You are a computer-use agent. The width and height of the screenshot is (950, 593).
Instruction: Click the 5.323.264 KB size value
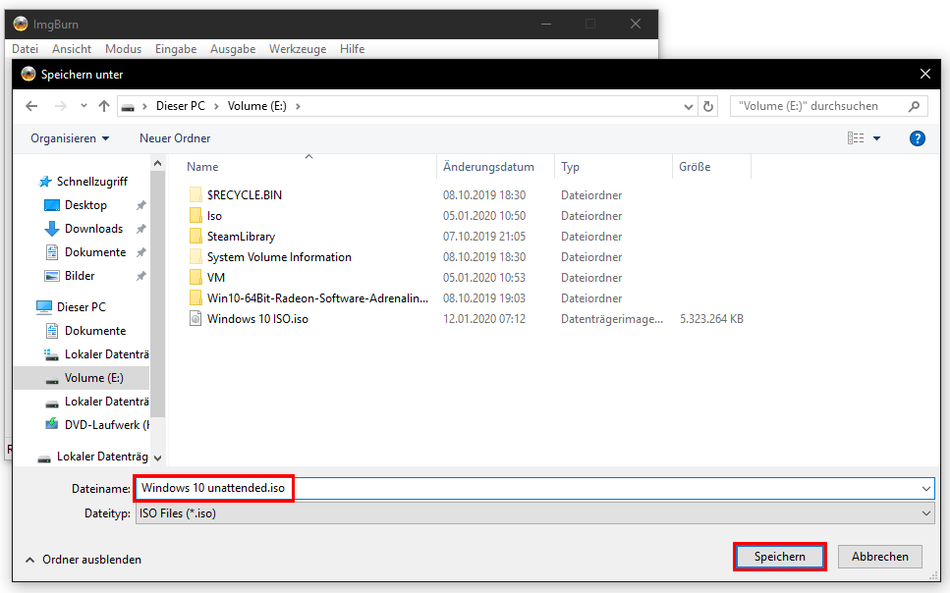[x=711, y=319]
